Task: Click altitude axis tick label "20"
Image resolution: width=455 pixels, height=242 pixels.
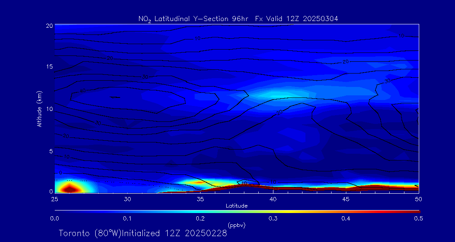Action: pyautogui.click(x=49, y=26)
